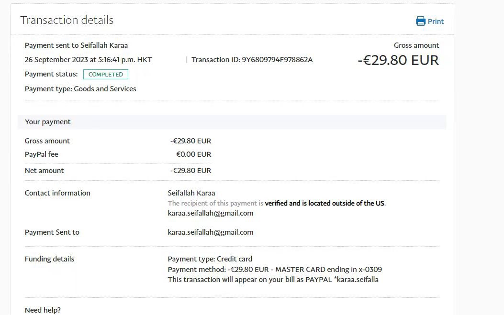Click "Payment type: Credit card" line

(210, 259)
